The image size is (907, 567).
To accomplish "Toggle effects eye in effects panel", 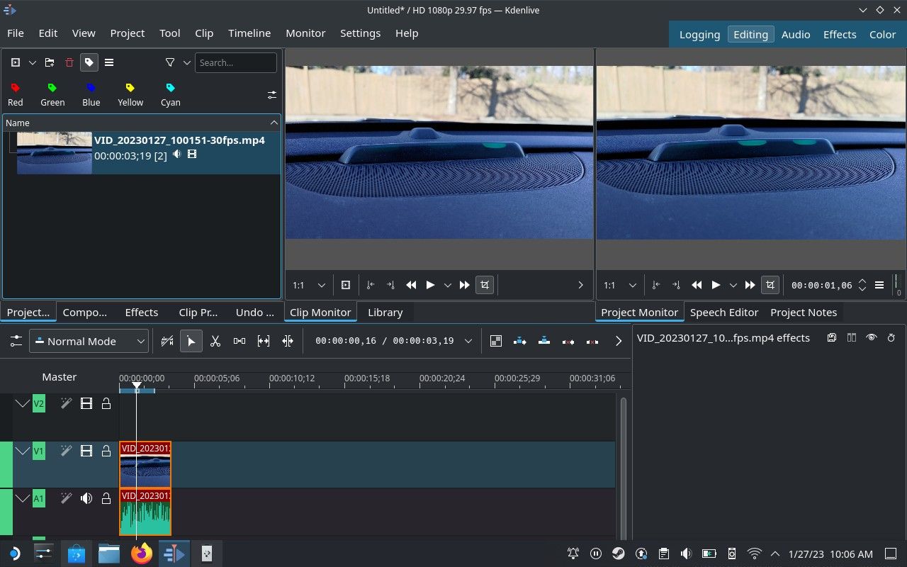I will click(x=872, y=338).
